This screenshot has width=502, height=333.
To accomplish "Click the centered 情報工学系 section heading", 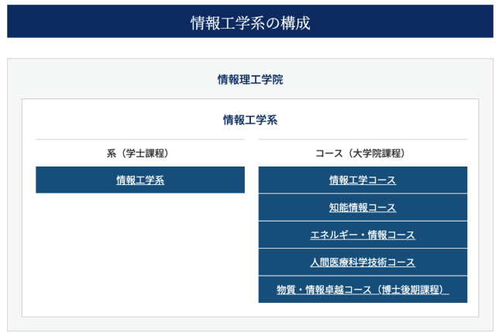I will coord(250,120).
